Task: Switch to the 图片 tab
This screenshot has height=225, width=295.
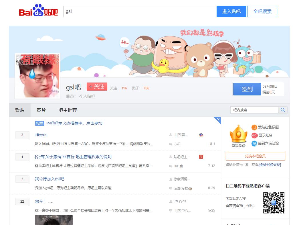Action: pos(41,110)
